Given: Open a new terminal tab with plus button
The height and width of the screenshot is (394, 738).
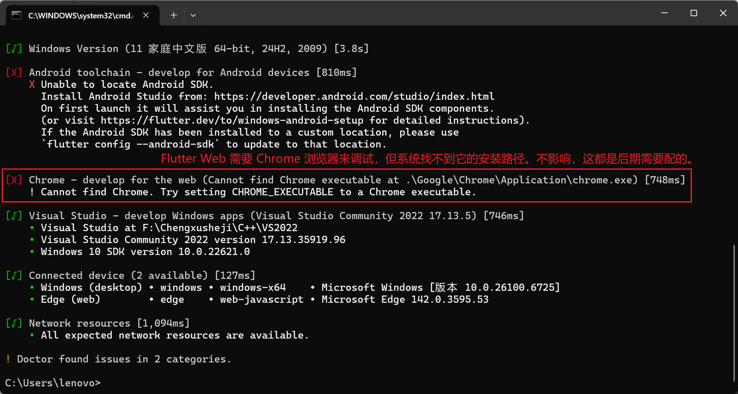Looking at the screenshot, I should [174, 15].
